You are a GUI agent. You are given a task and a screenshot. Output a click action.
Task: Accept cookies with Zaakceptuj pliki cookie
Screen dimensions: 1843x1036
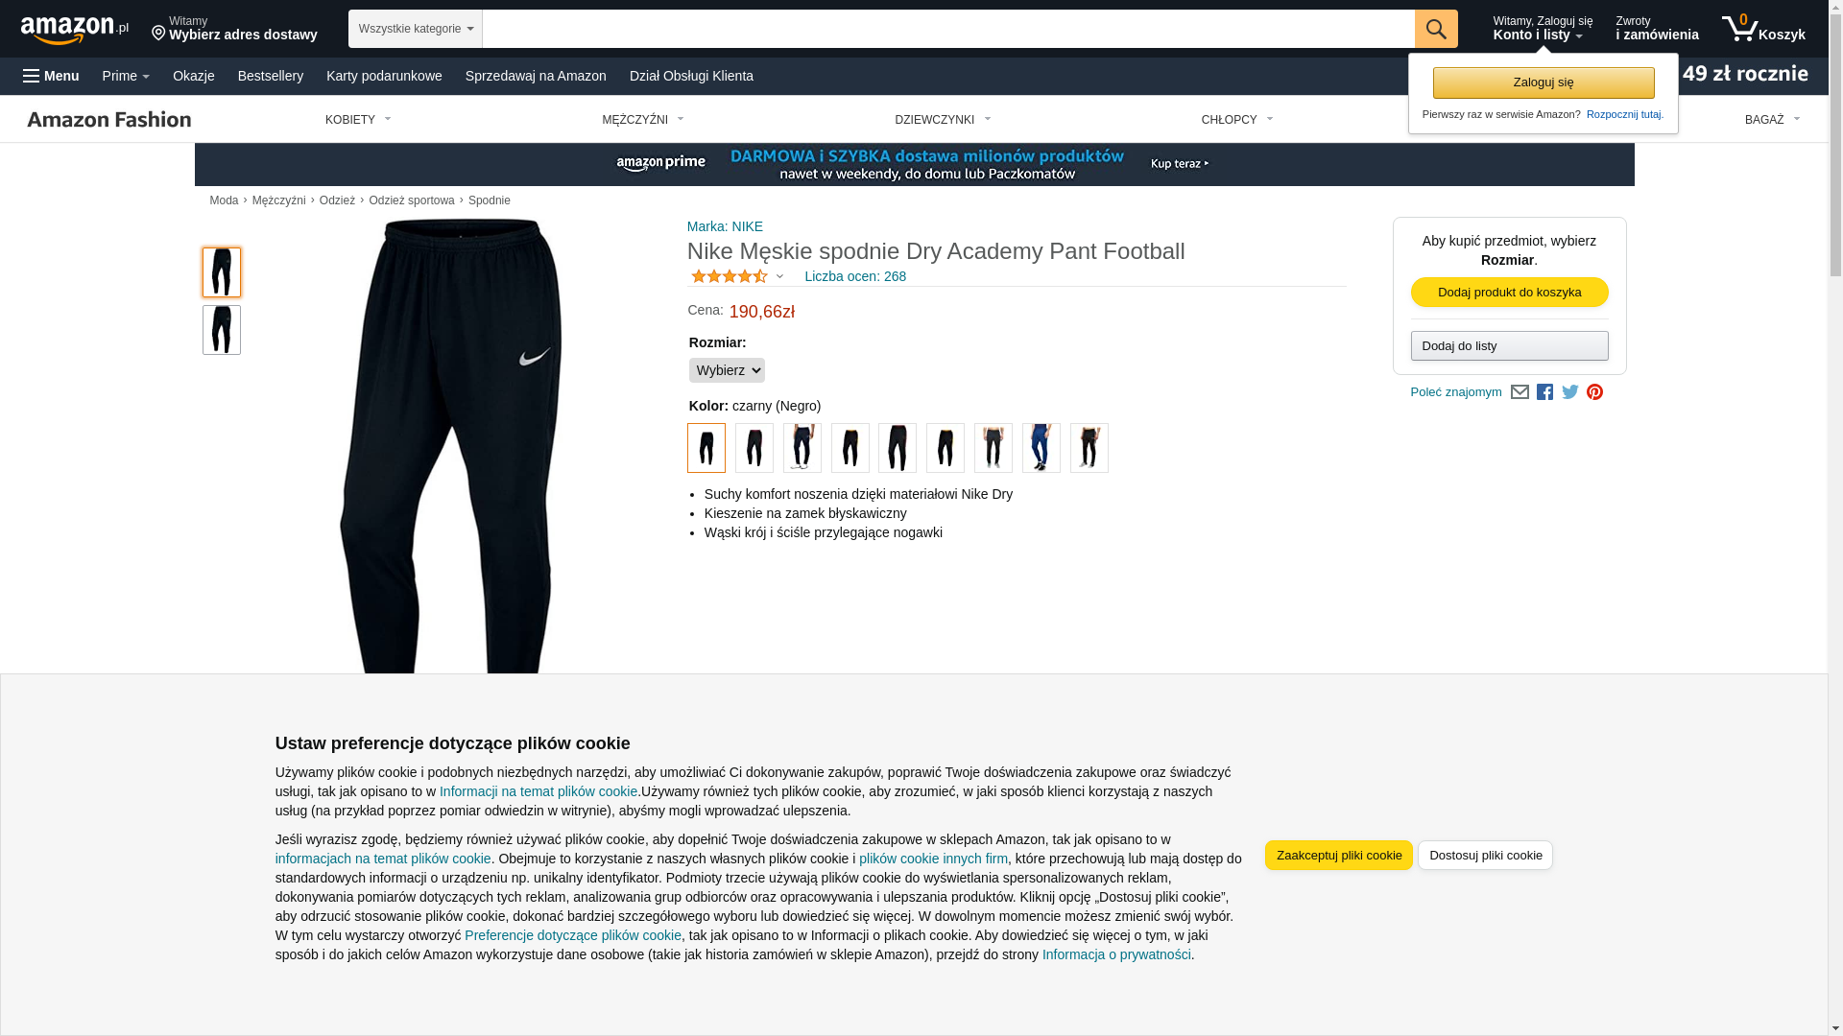(1339, 856)
